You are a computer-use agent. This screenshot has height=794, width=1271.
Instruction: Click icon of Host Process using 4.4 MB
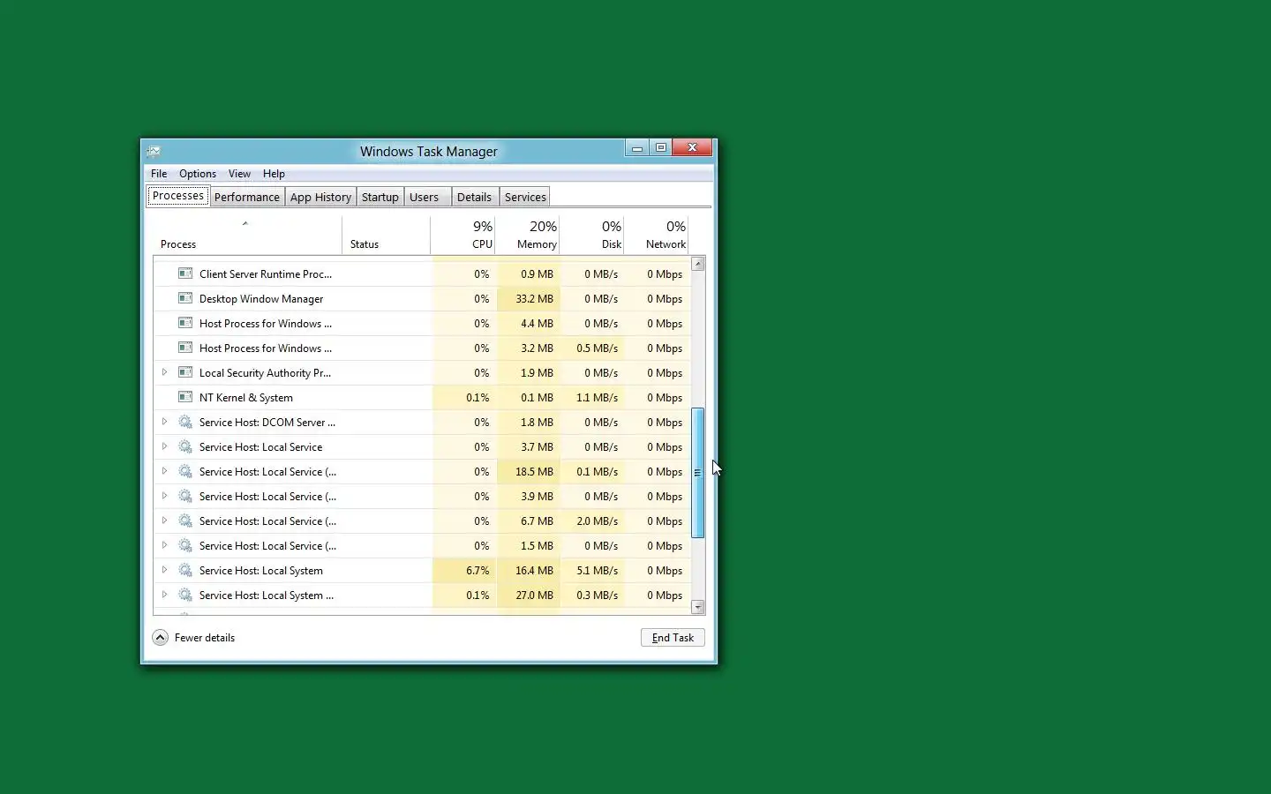tap(185, 323)
